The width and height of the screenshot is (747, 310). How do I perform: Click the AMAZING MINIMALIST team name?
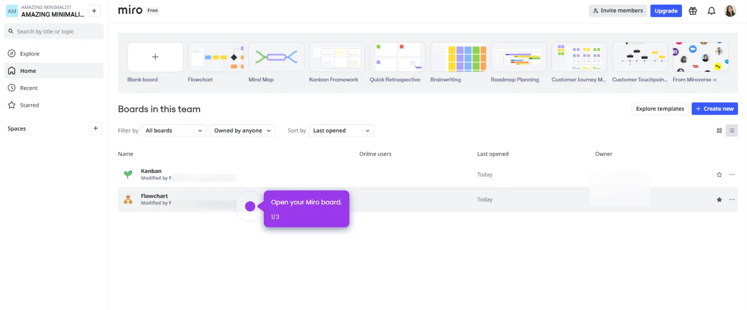pyautogui.click(x=53, y=15)
